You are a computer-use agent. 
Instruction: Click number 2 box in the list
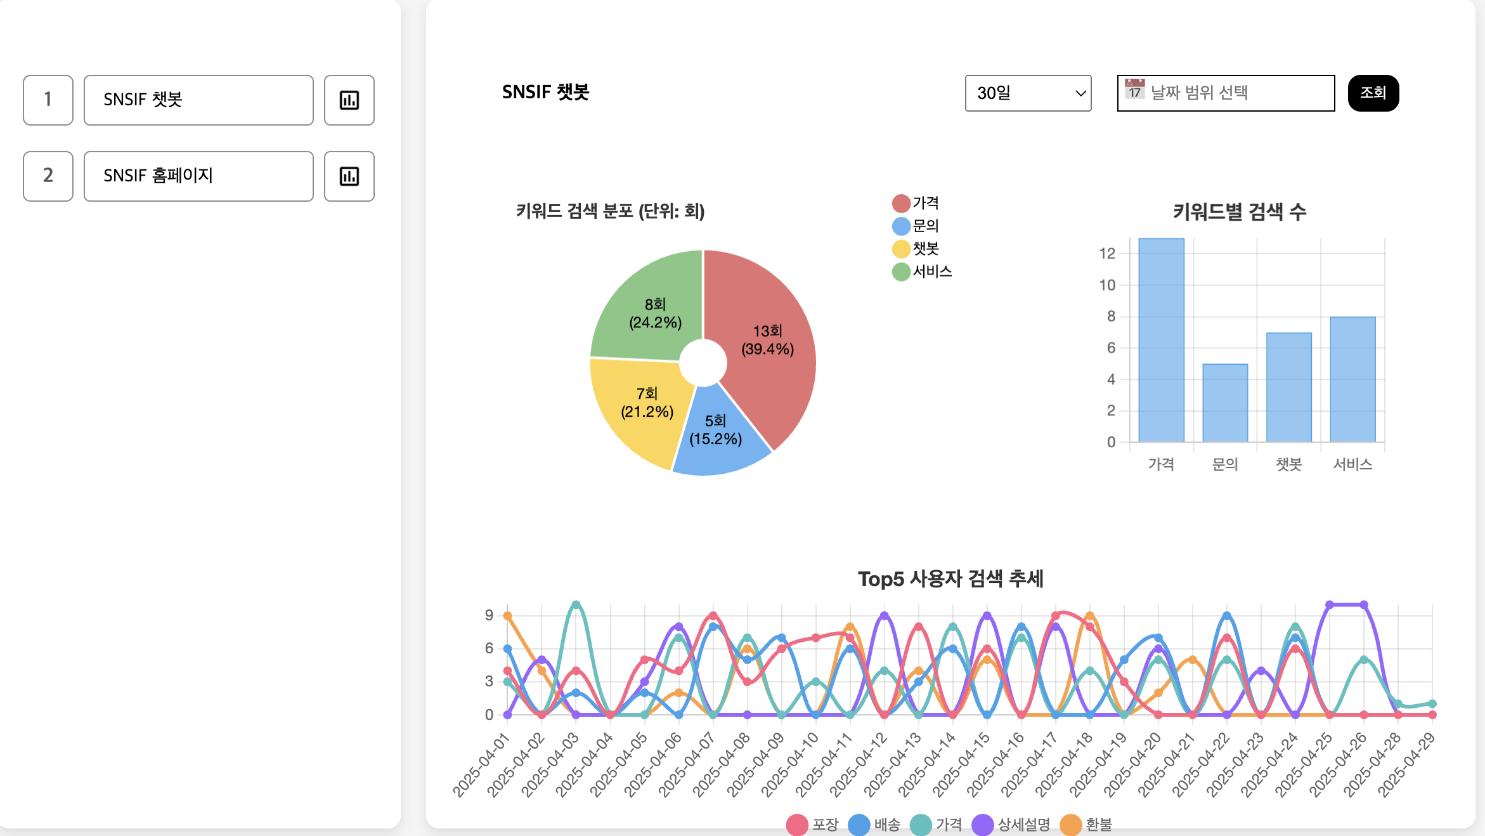(x=48, y=176)
